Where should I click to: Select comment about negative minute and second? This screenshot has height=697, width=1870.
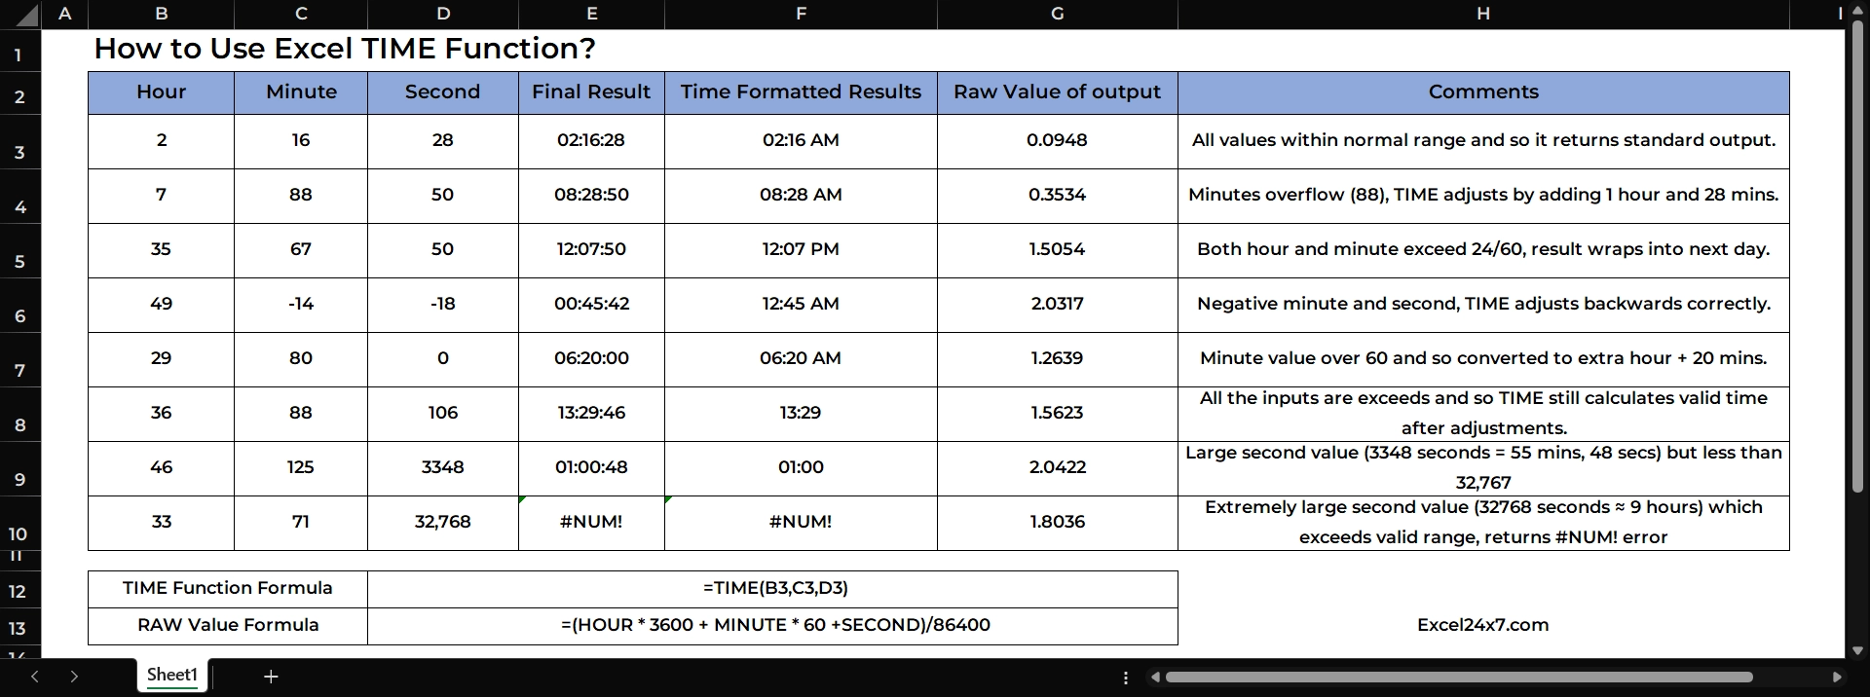click(1483, 306)
